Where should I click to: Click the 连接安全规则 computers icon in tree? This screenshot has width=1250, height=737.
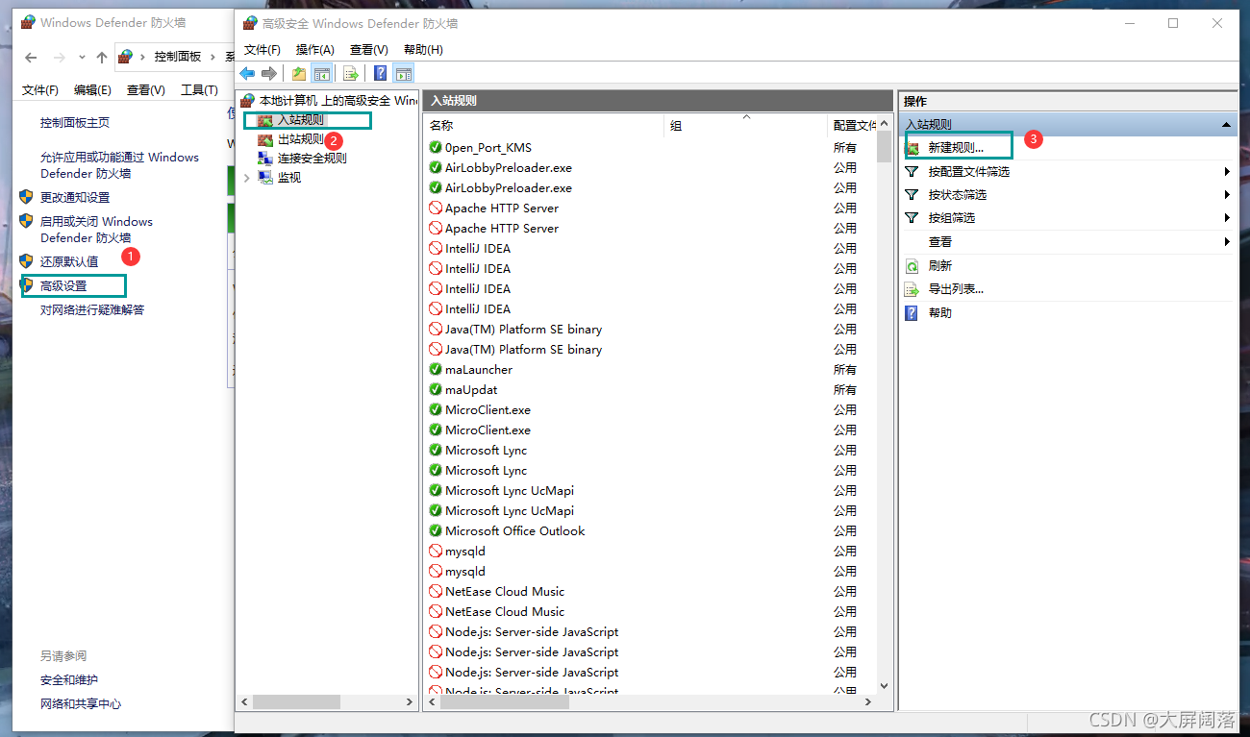265,159
